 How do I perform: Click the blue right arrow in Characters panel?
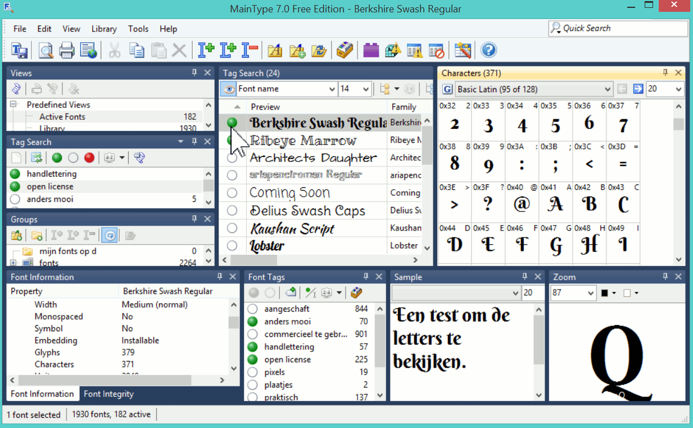(638, 89)
